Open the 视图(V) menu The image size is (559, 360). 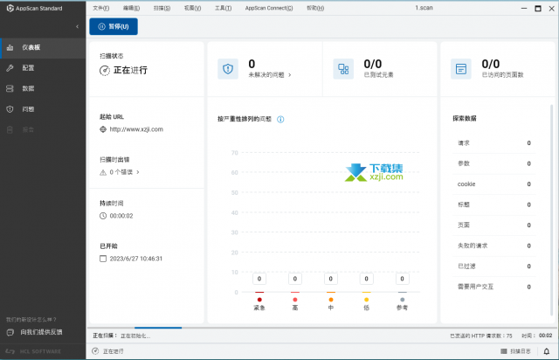[x=192, y=8]
